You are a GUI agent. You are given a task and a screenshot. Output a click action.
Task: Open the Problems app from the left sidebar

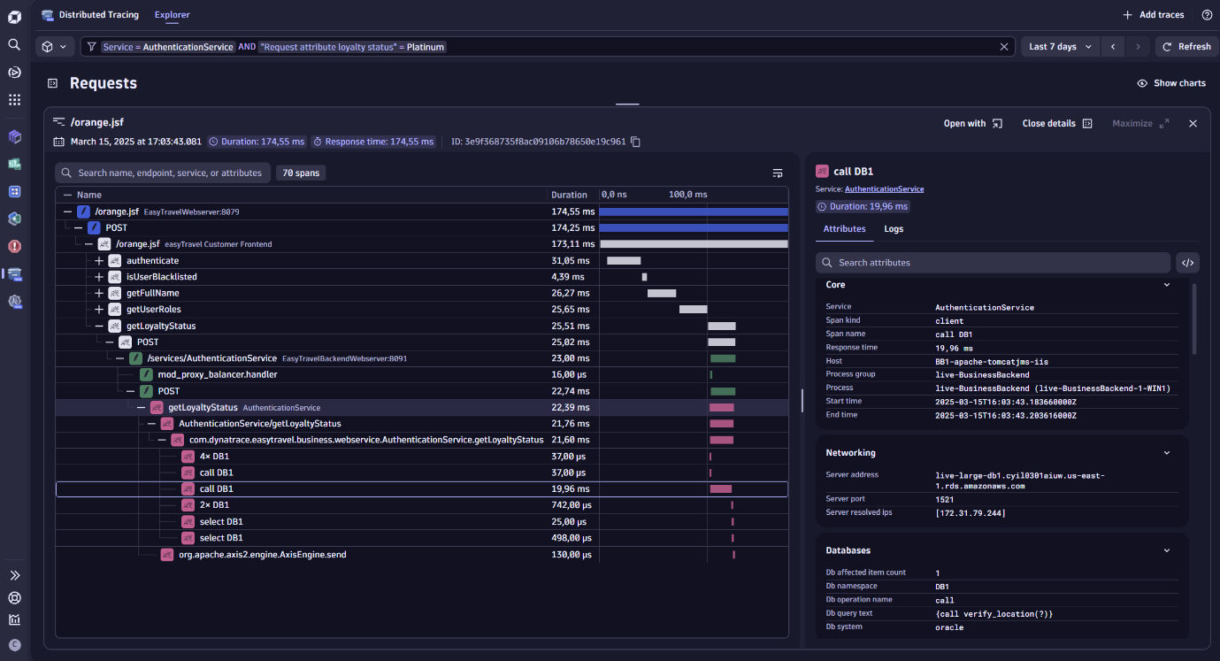pyautogui.click(x=14, y=246)
